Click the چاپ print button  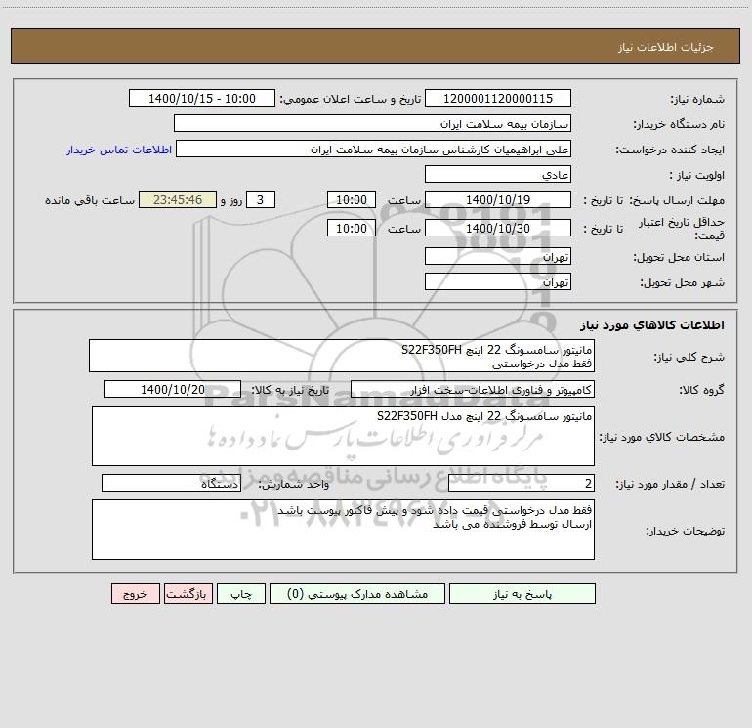(x=241, y=594)
